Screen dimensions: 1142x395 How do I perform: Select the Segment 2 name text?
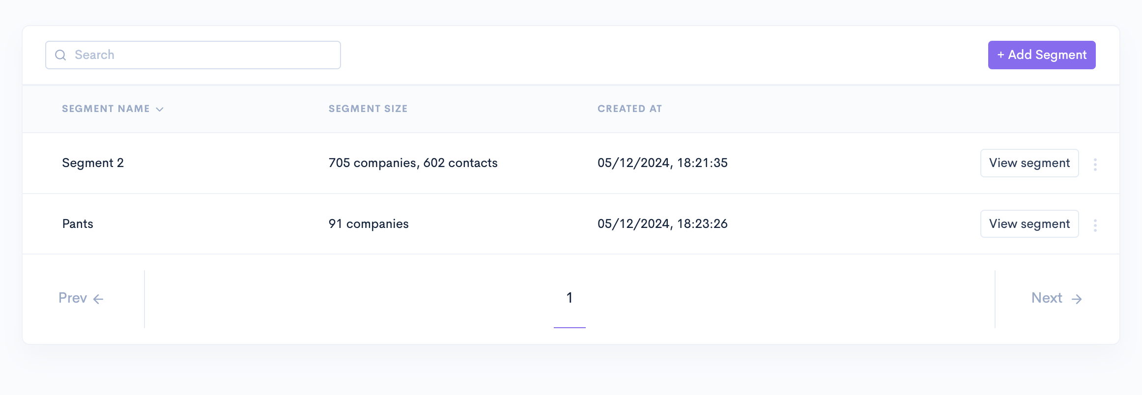point(93,163)
